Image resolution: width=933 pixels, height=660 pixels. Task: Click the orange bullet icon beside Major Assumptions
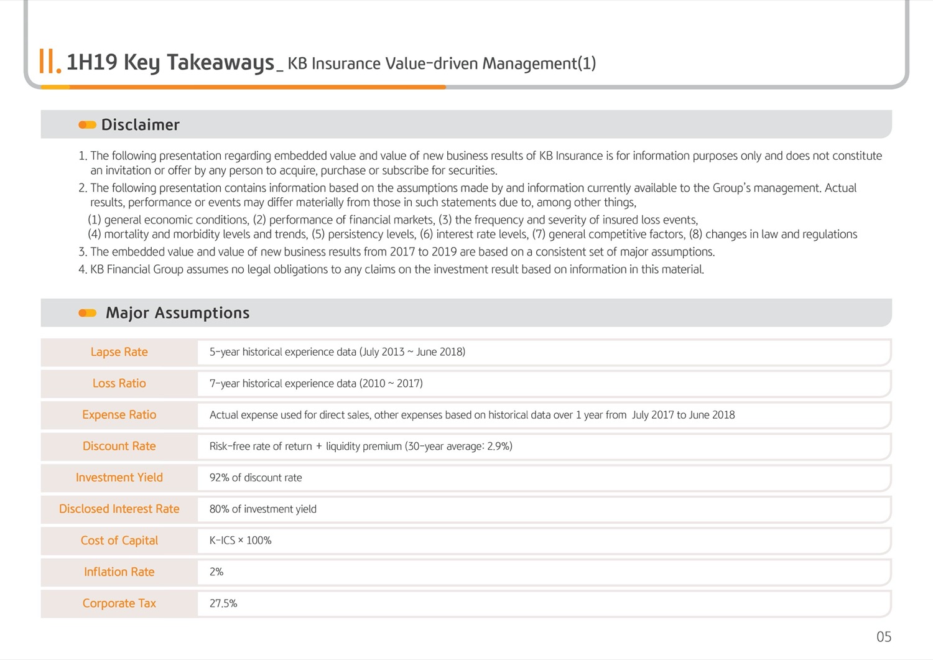[87, 313]
